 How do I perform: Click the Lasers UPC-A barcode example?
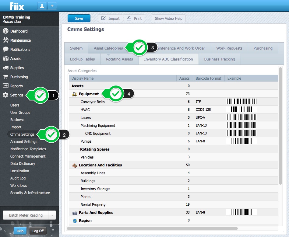(x=241, y=117)
